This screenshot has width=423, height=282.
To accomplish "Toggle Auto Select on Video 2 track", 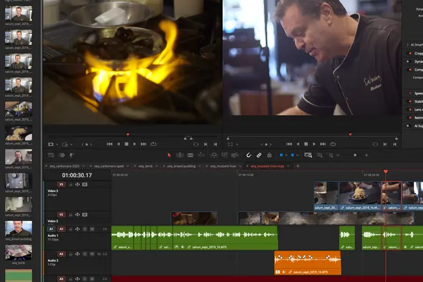I will click(77, 214).
